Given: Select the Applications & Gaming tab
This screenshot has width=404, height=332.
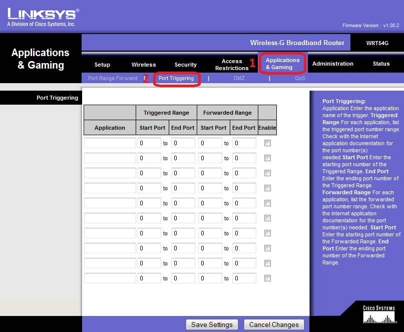Looking at the screenshot, I should pyautogui.click(x=282, y=64).
